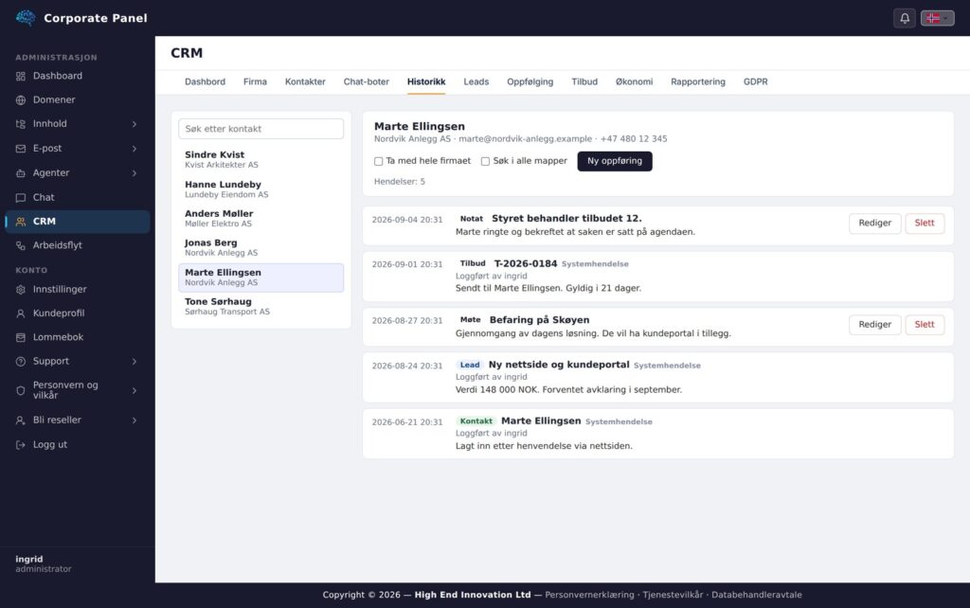Expand the Personvern og vilkår chevron
The width and height of the screenshot is (970, 608).
(x=135, y=390)
